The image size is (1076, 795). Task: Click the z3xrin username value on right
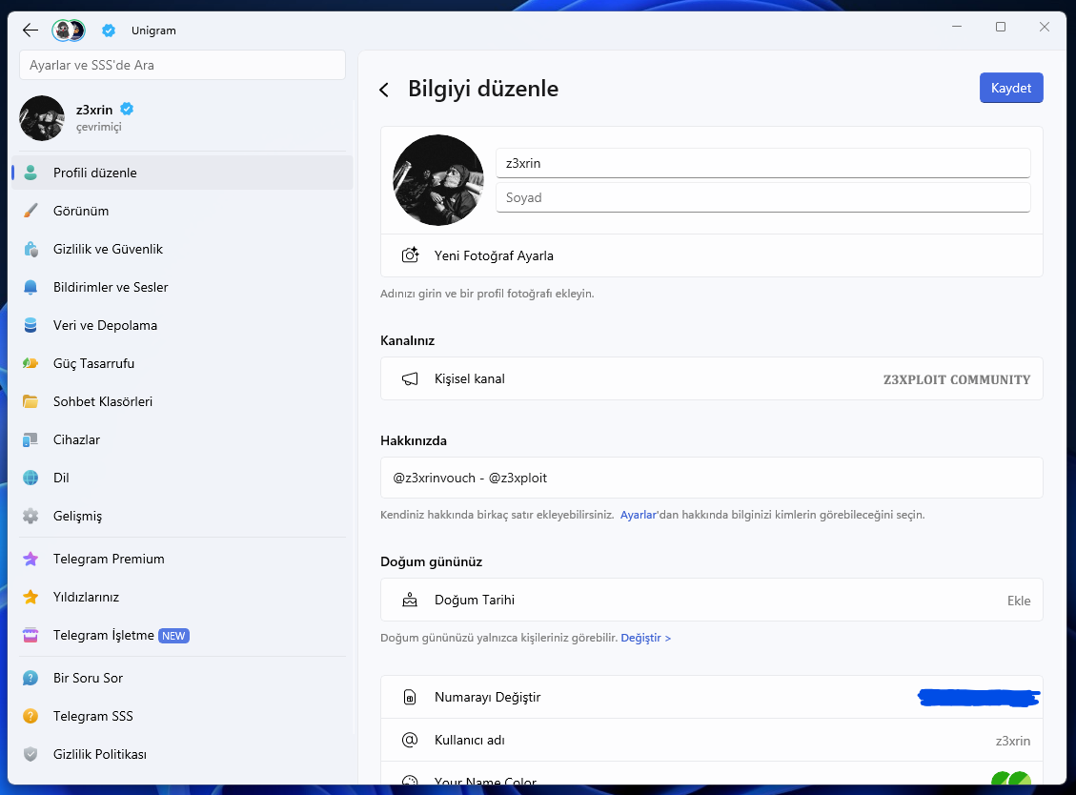tap(1013, 741)
